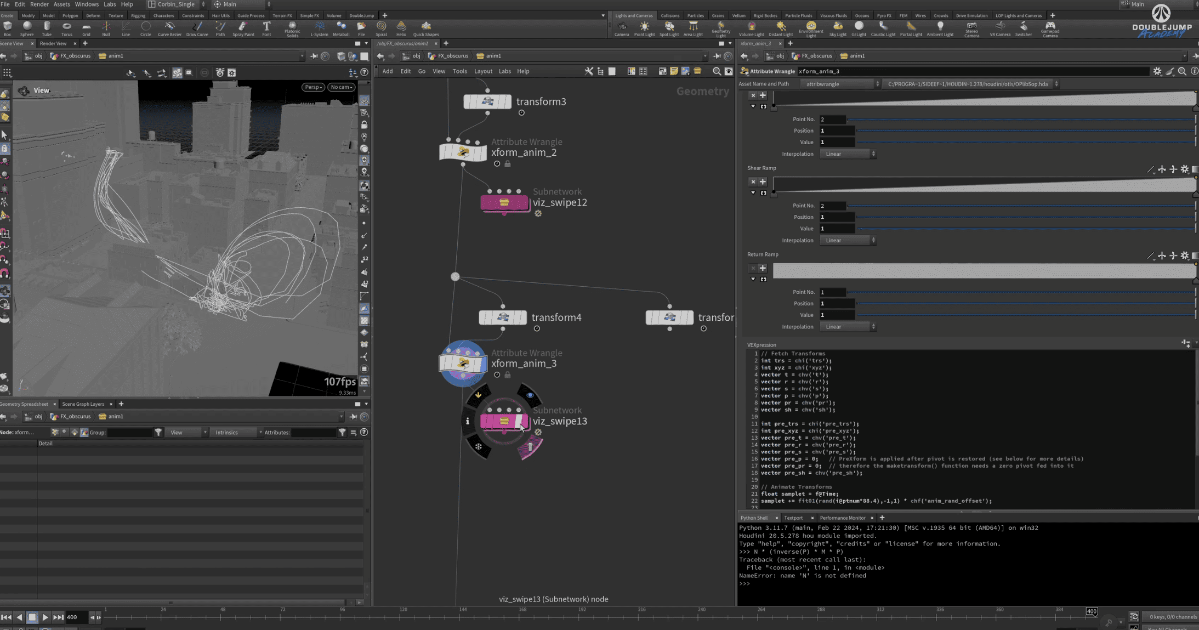Image resolution: width=1199 pixels, height=630 pixels.
Task: Click the current frame field showing 400
Action: pyautogui.click(x=76, y=617)
